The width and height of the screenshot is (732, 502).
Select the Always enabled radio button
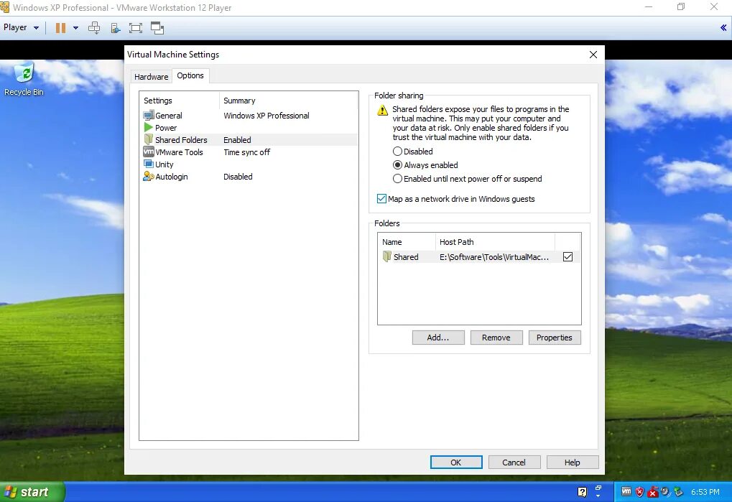click(x=397, y=164)
